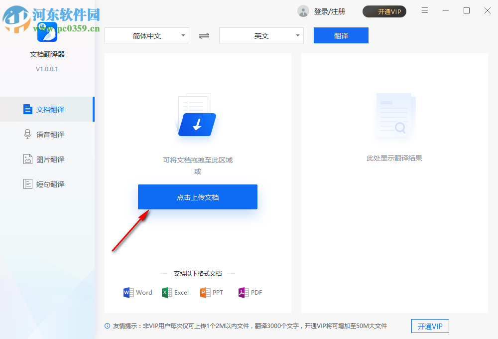
Task: Click the blue 翻译 translate button
Action: 341,35
